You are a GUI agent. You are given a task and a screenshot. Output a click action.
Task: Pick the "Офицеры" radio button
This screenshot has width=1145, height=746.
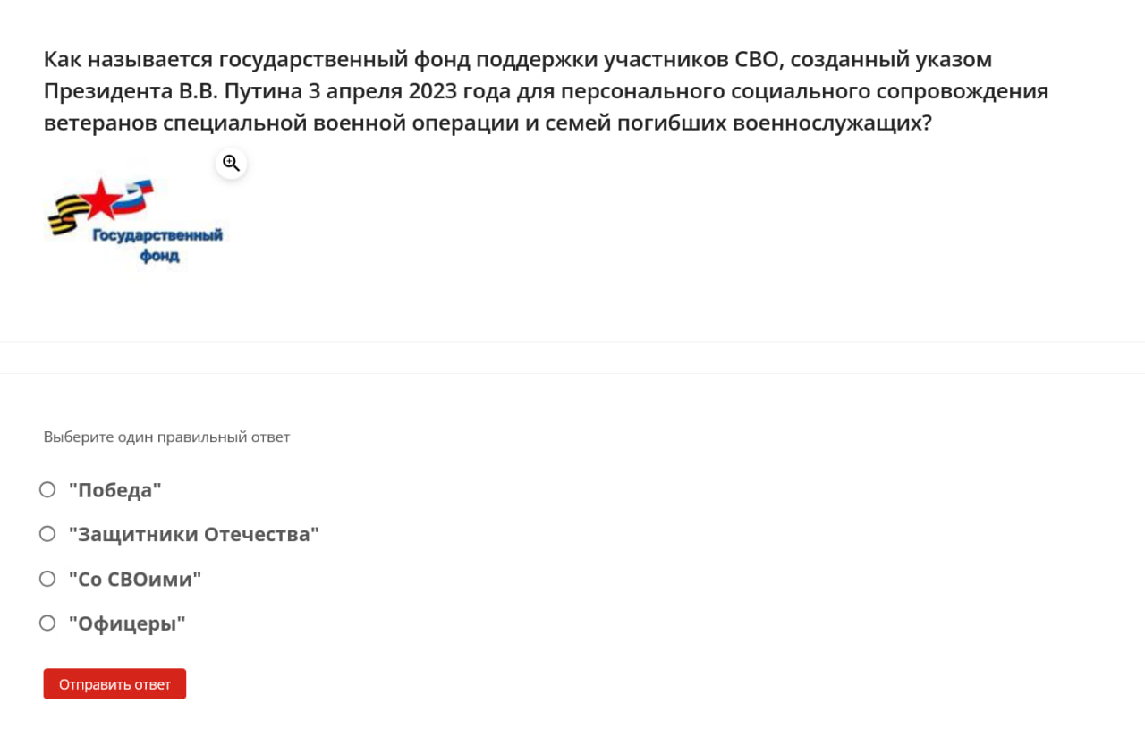coord(47,623)
